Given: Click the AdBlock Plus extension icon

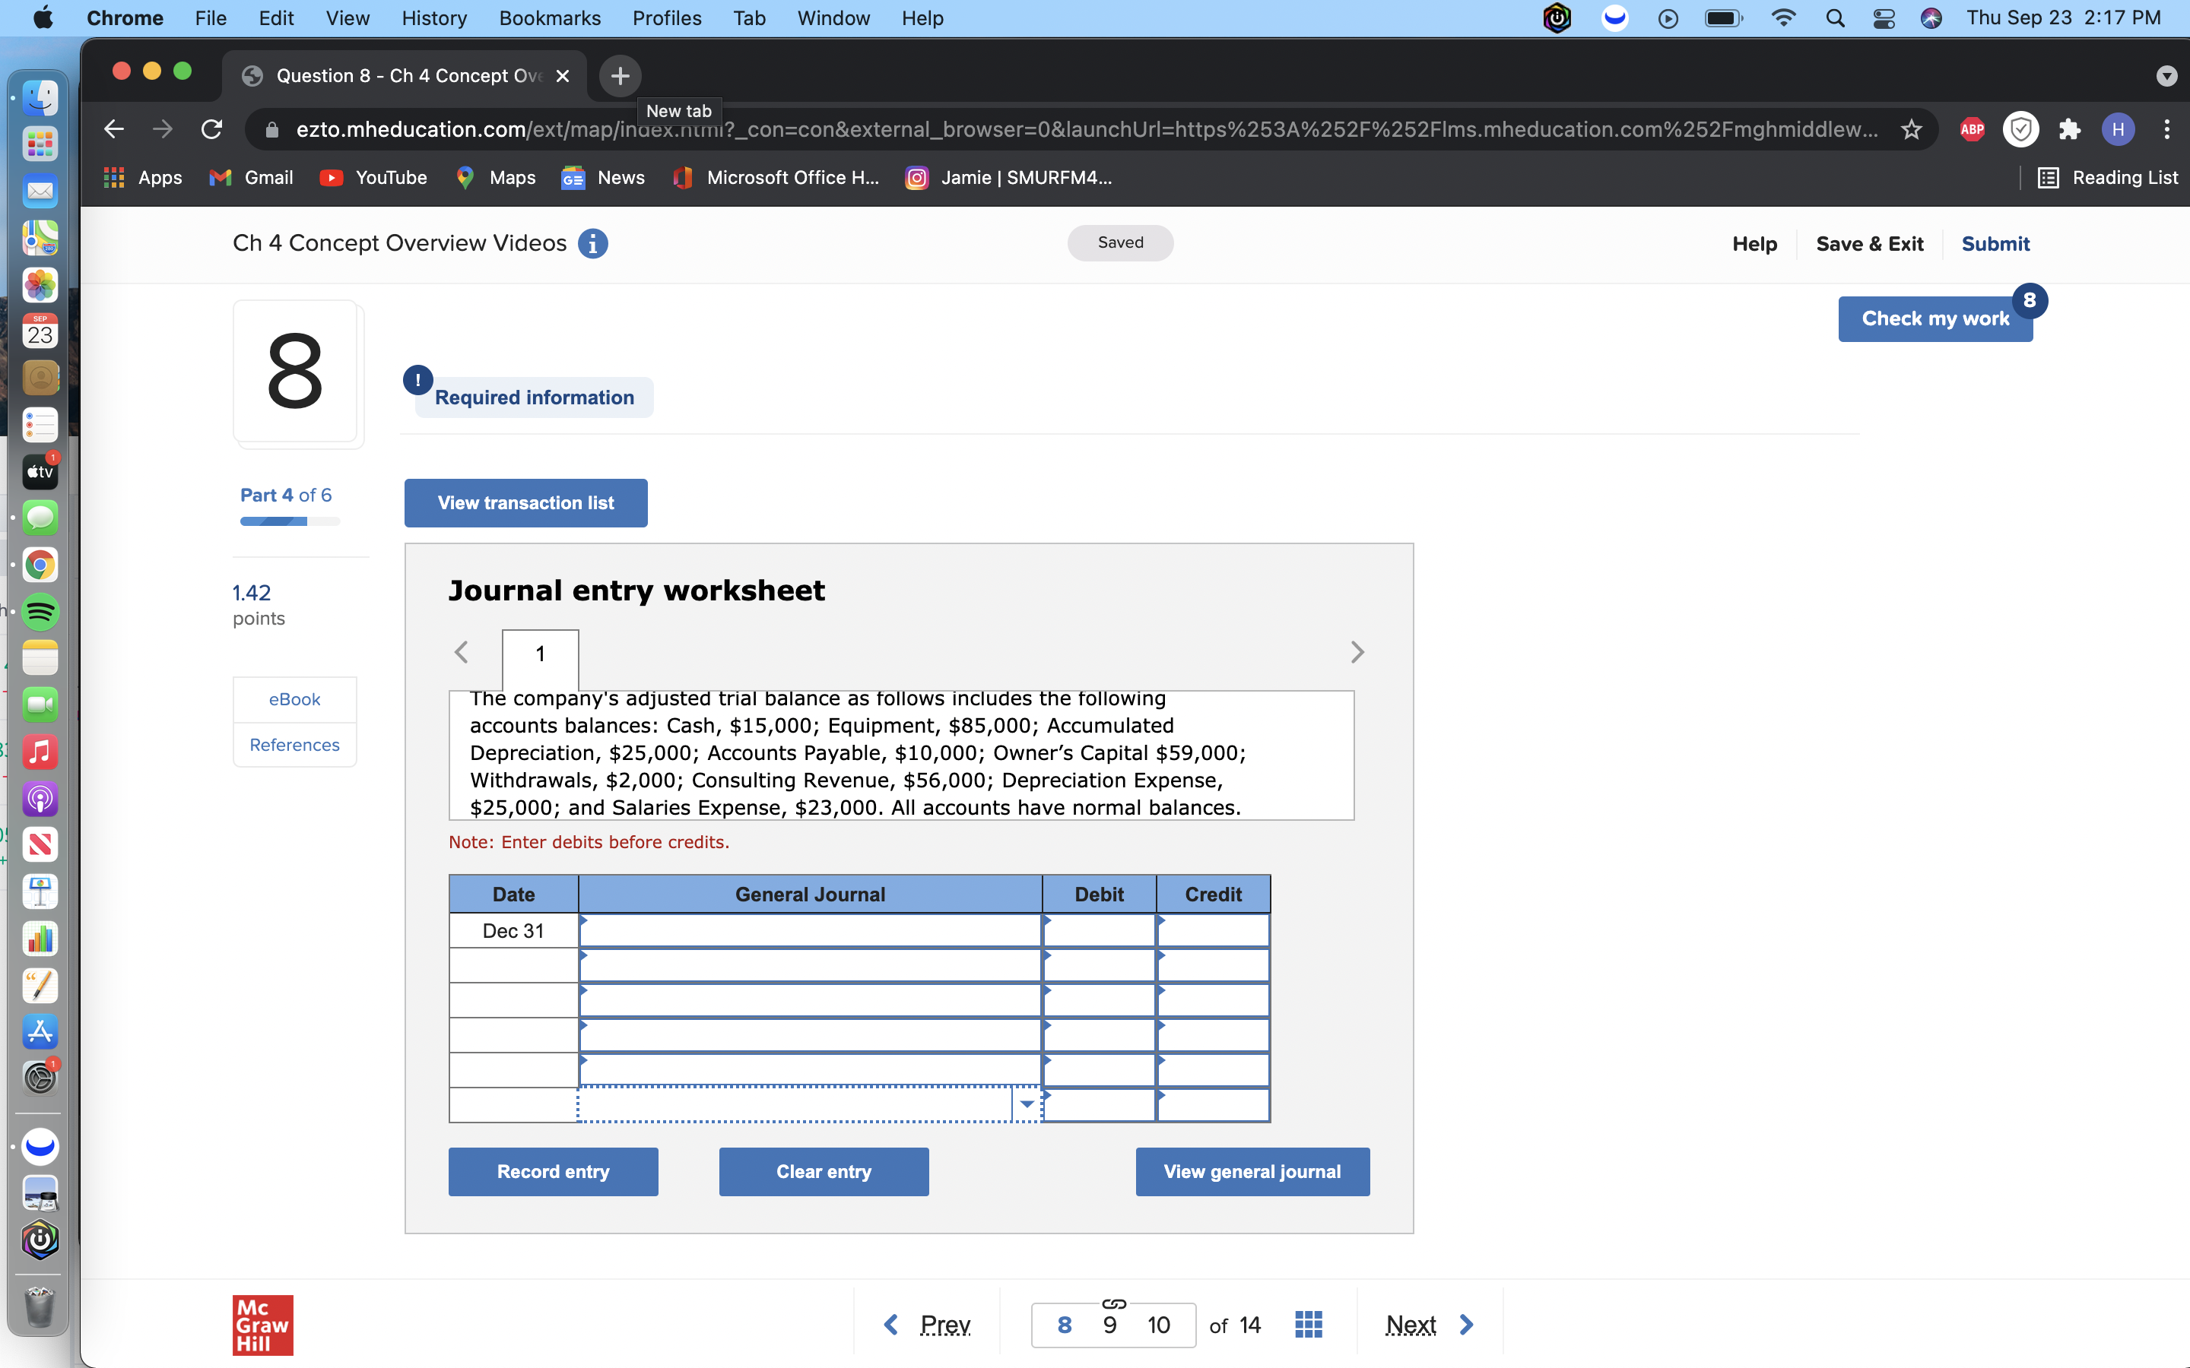Looking at the screenshot, I should [x=1971, y=128].
